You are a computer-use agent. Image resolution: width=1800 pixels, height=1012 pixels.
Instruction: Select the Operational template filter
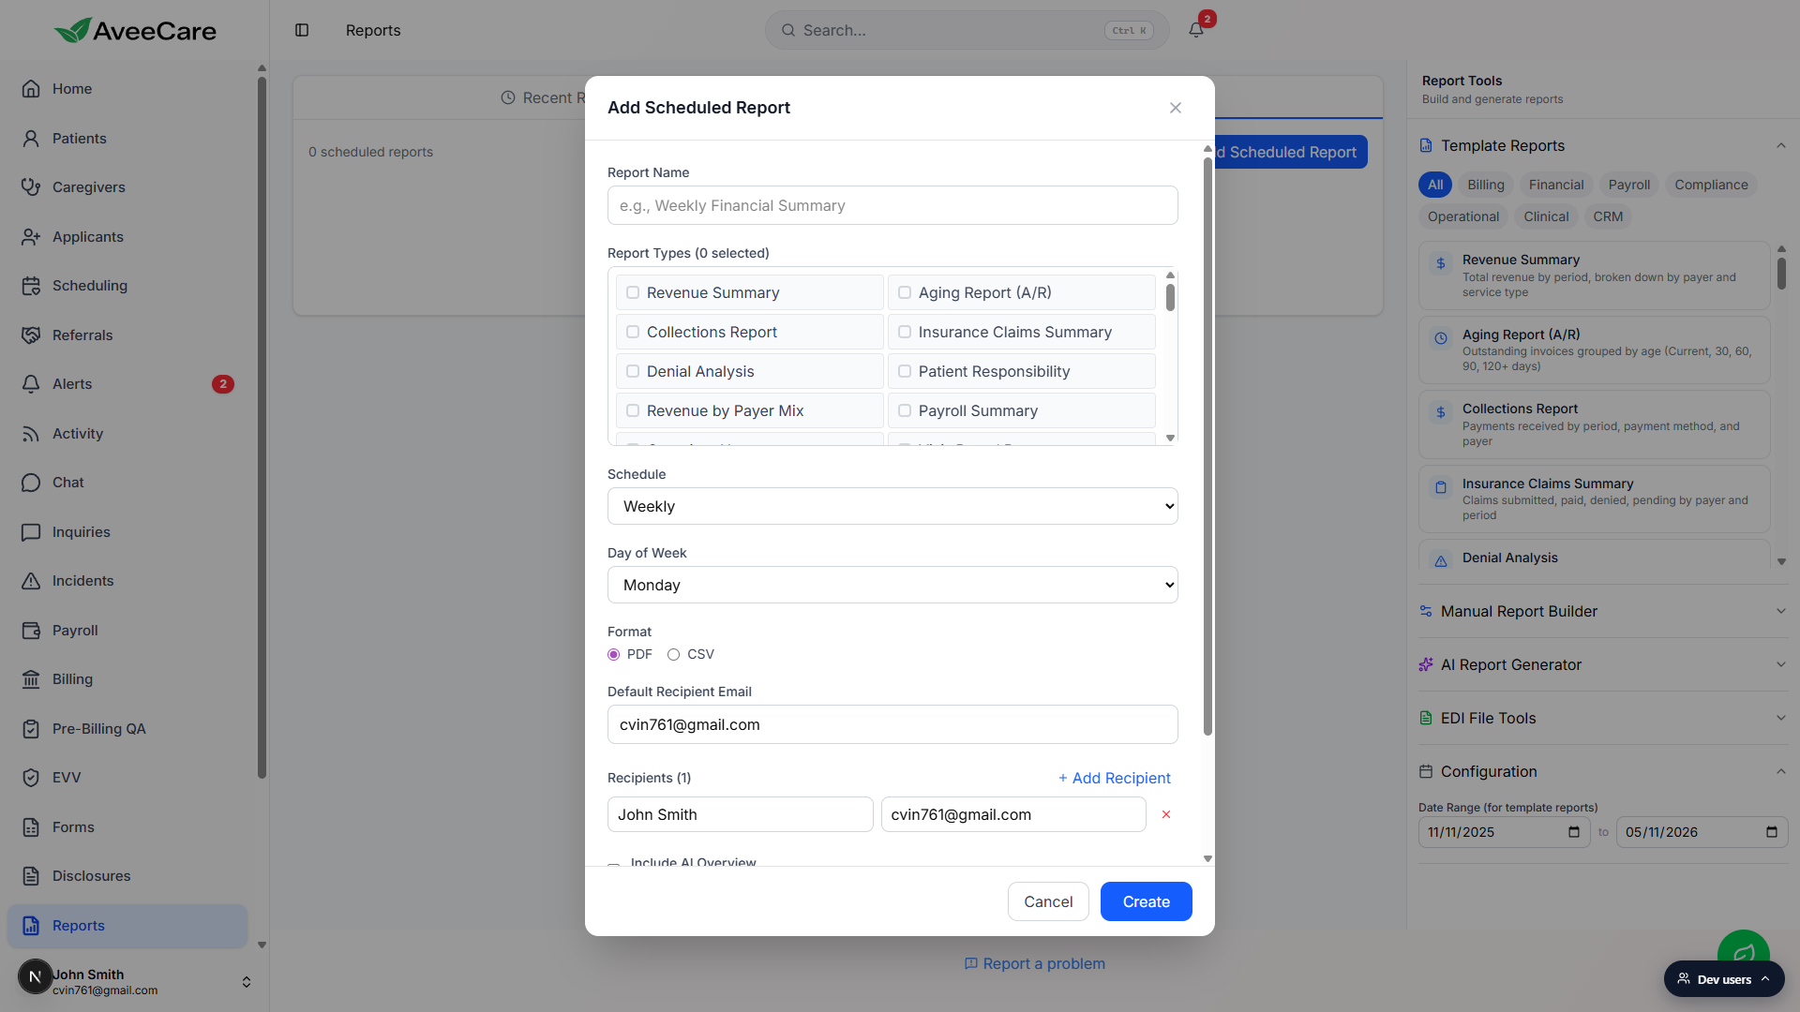[1463, 216]
